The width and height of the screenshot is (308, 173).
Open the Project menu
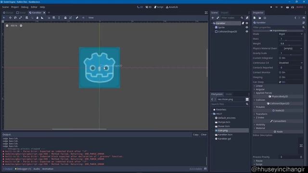click(15, 7)
